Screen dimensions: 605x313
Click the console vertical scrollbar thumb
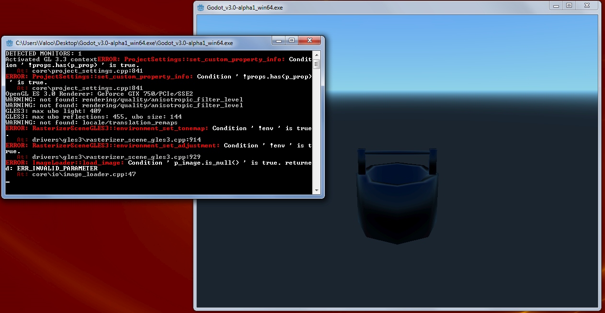coord(317,64)
